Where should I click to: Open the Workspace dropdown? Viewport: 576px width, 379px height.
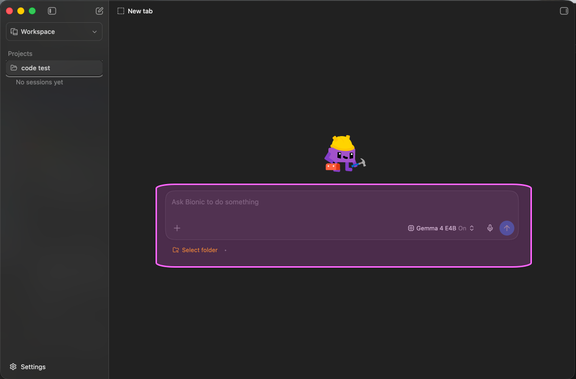54,32
